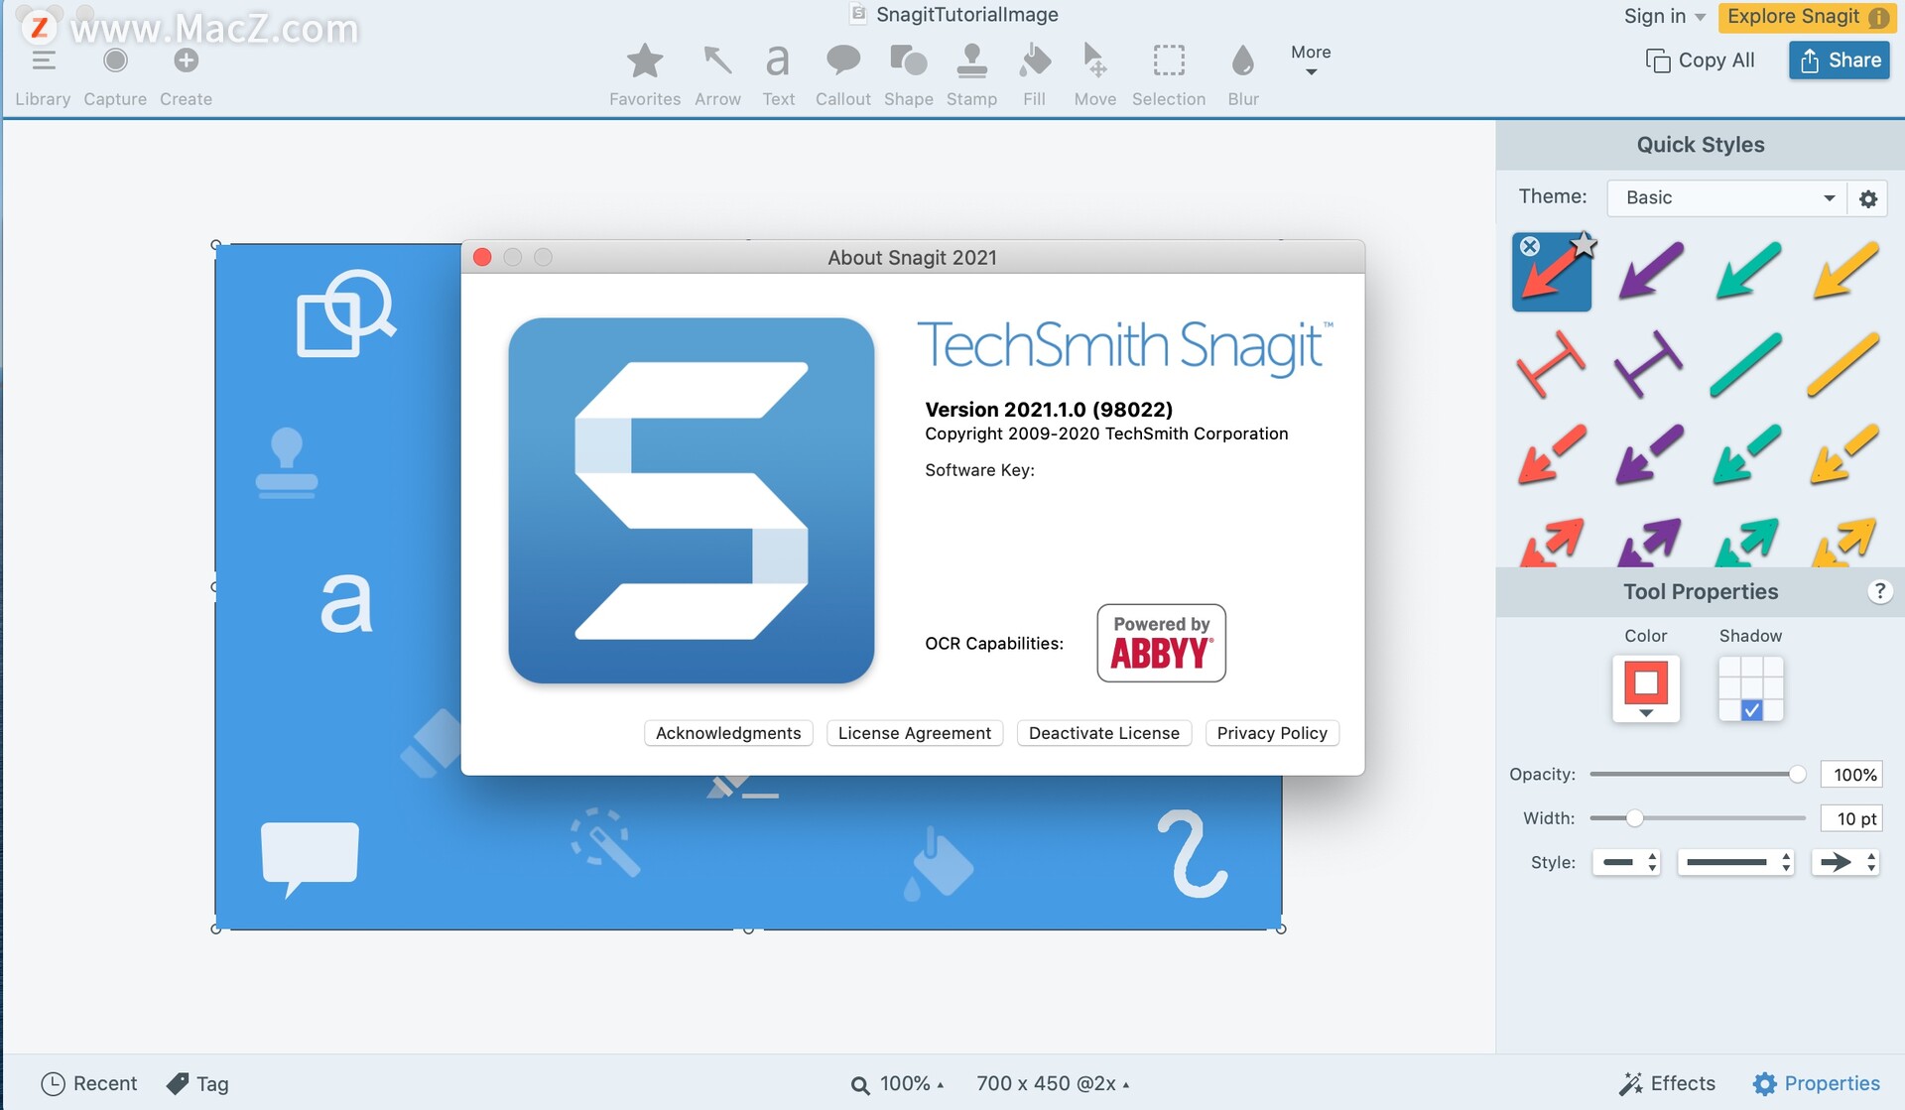Viewport: 1905px width, 1110px height.
Task: Open the Sign in dropdown
Action: coord(1664,16)
